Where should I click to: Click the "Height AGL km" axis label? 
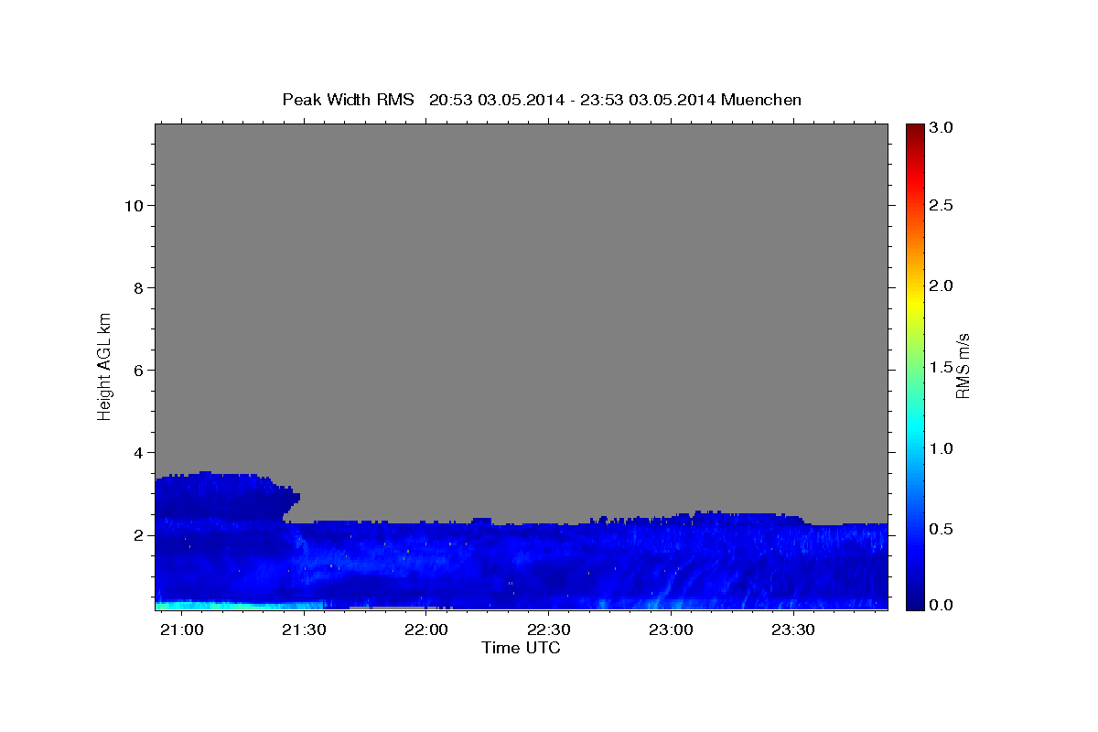click(104, 365)
